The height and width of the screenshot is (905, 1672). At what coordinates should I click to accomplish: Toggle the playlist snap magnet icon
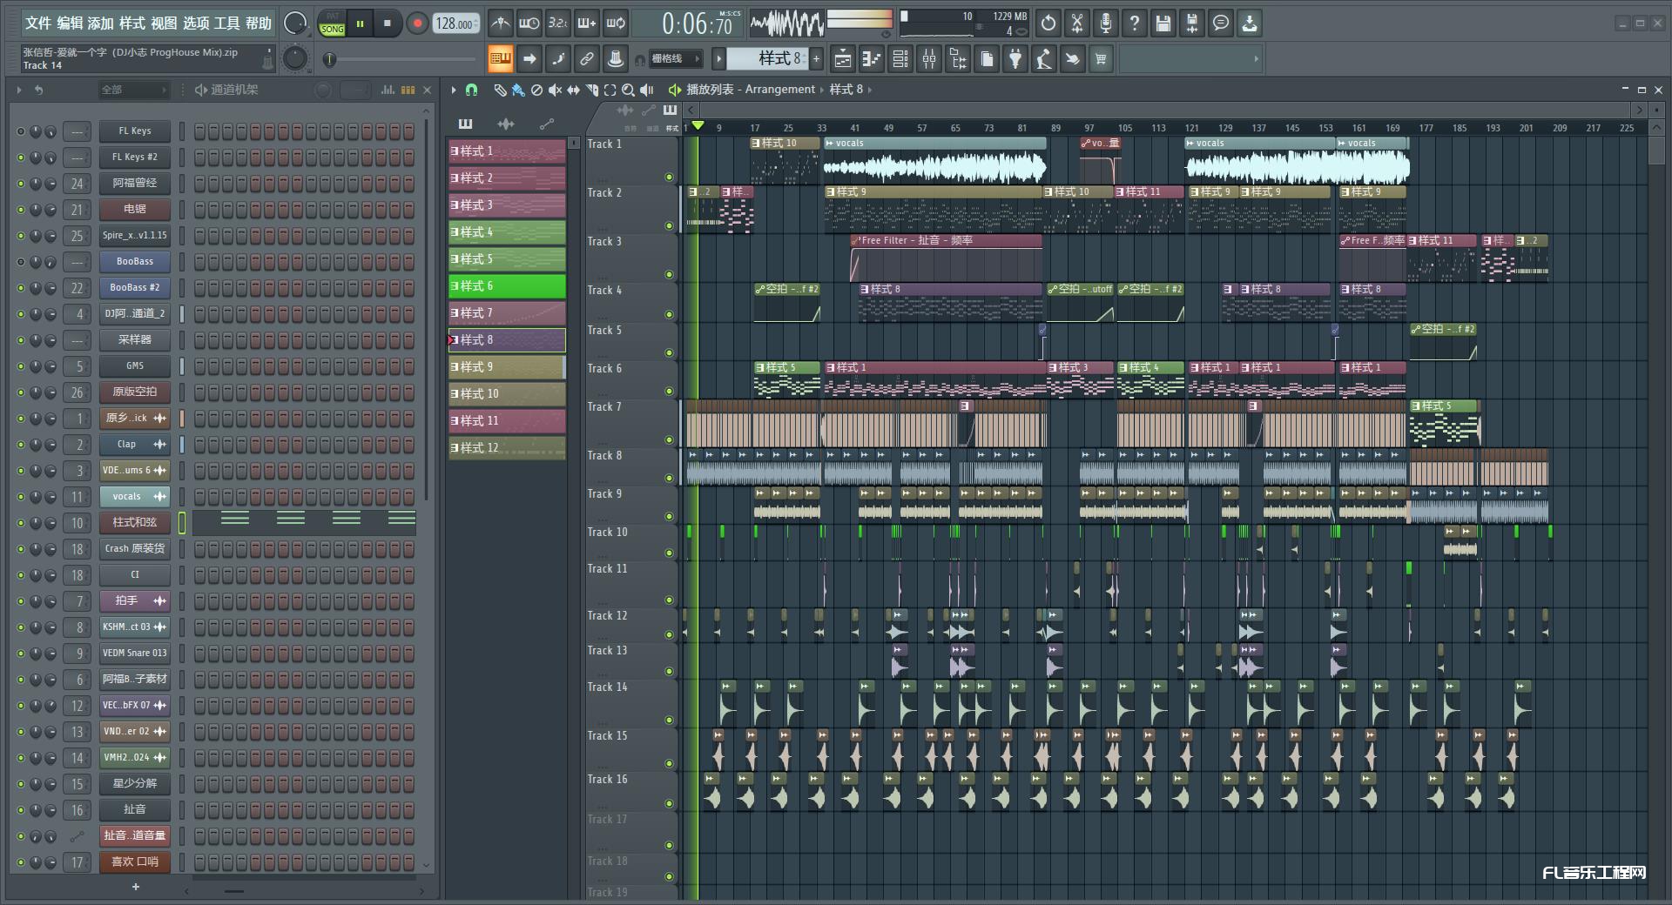pos(471,90)
